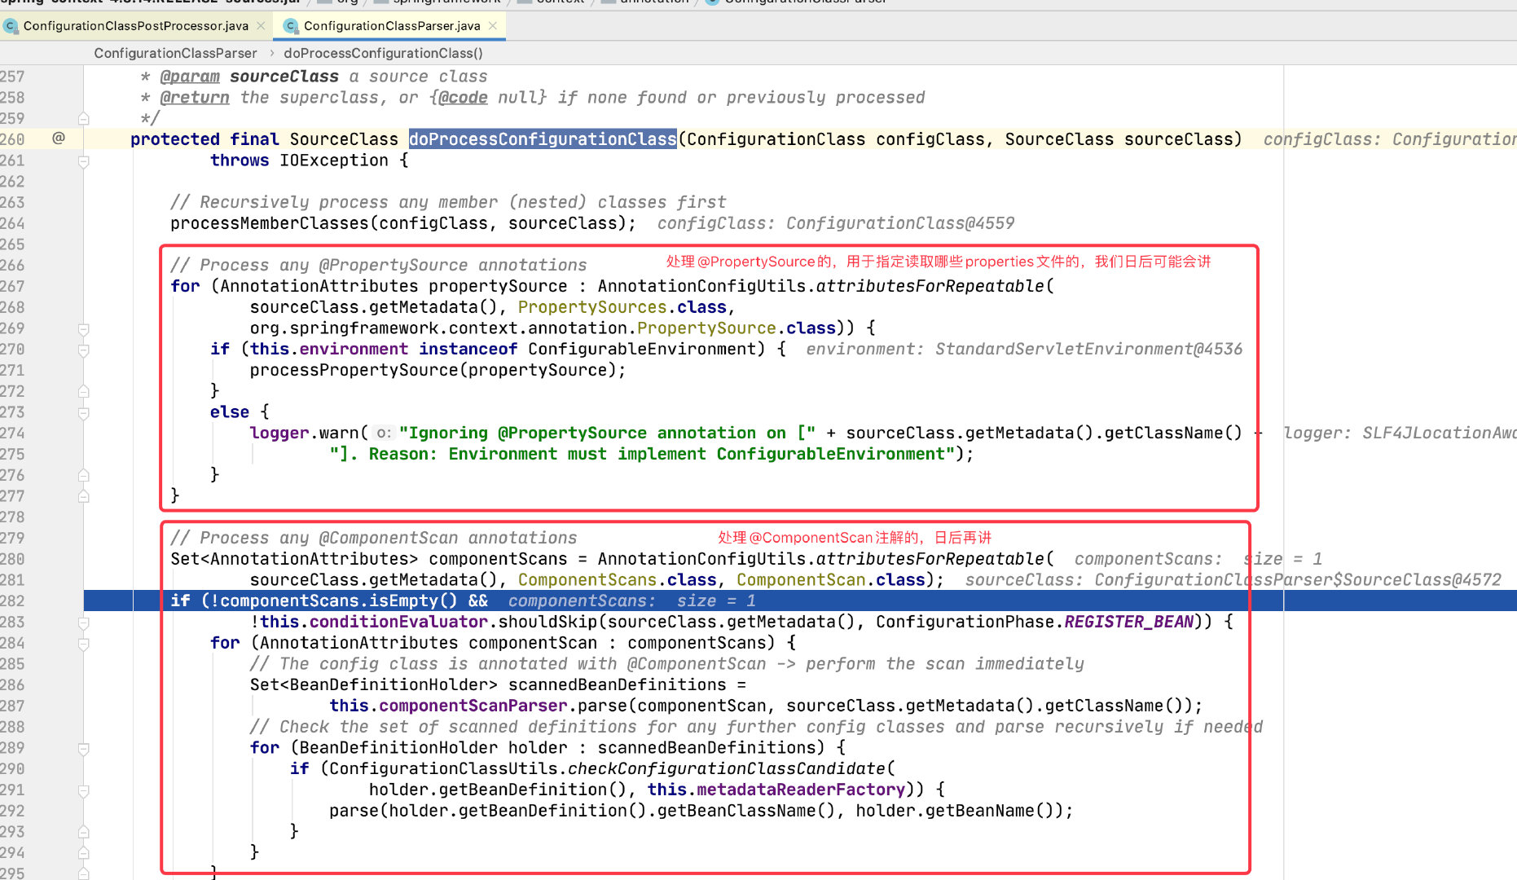Screen dimensions: 1517x880
Task: Collapse the method fold marker at line 261
Action: (83, 161)
